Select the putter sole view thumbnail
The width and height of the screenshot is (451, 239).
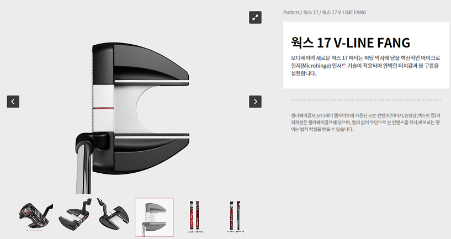pos(36,217)
